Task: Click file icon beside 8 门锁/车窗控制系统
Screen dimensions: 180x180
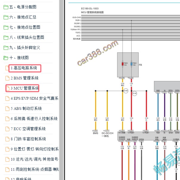Action: [7, 139]
